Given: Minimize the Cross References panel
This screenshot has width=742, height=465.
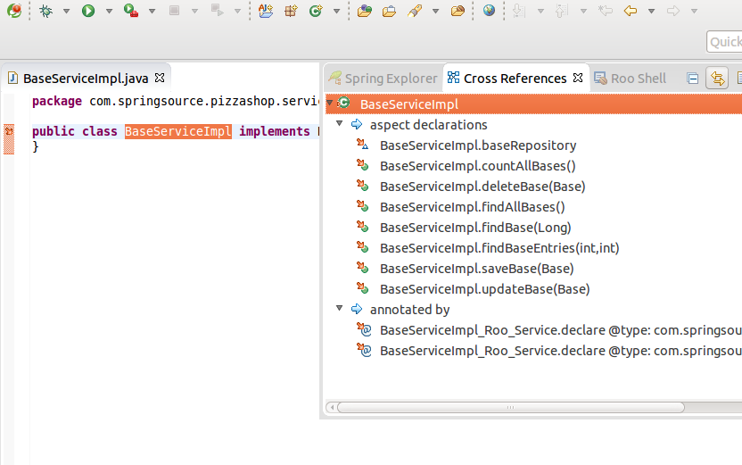Looking at the screenshot, I should click(x=692, y=79).
